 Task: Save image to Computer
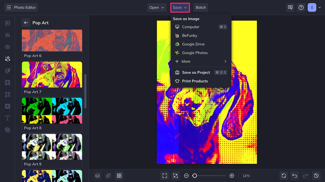201,27
